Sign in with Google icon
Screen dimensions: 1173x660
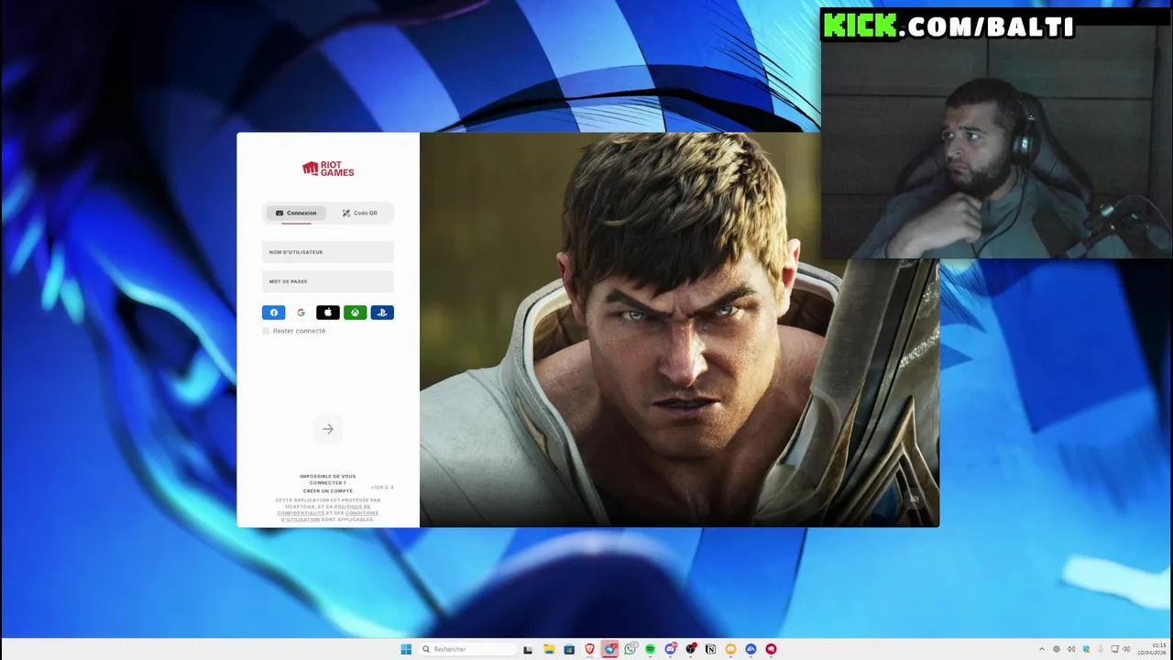click(x=301, y=313)
